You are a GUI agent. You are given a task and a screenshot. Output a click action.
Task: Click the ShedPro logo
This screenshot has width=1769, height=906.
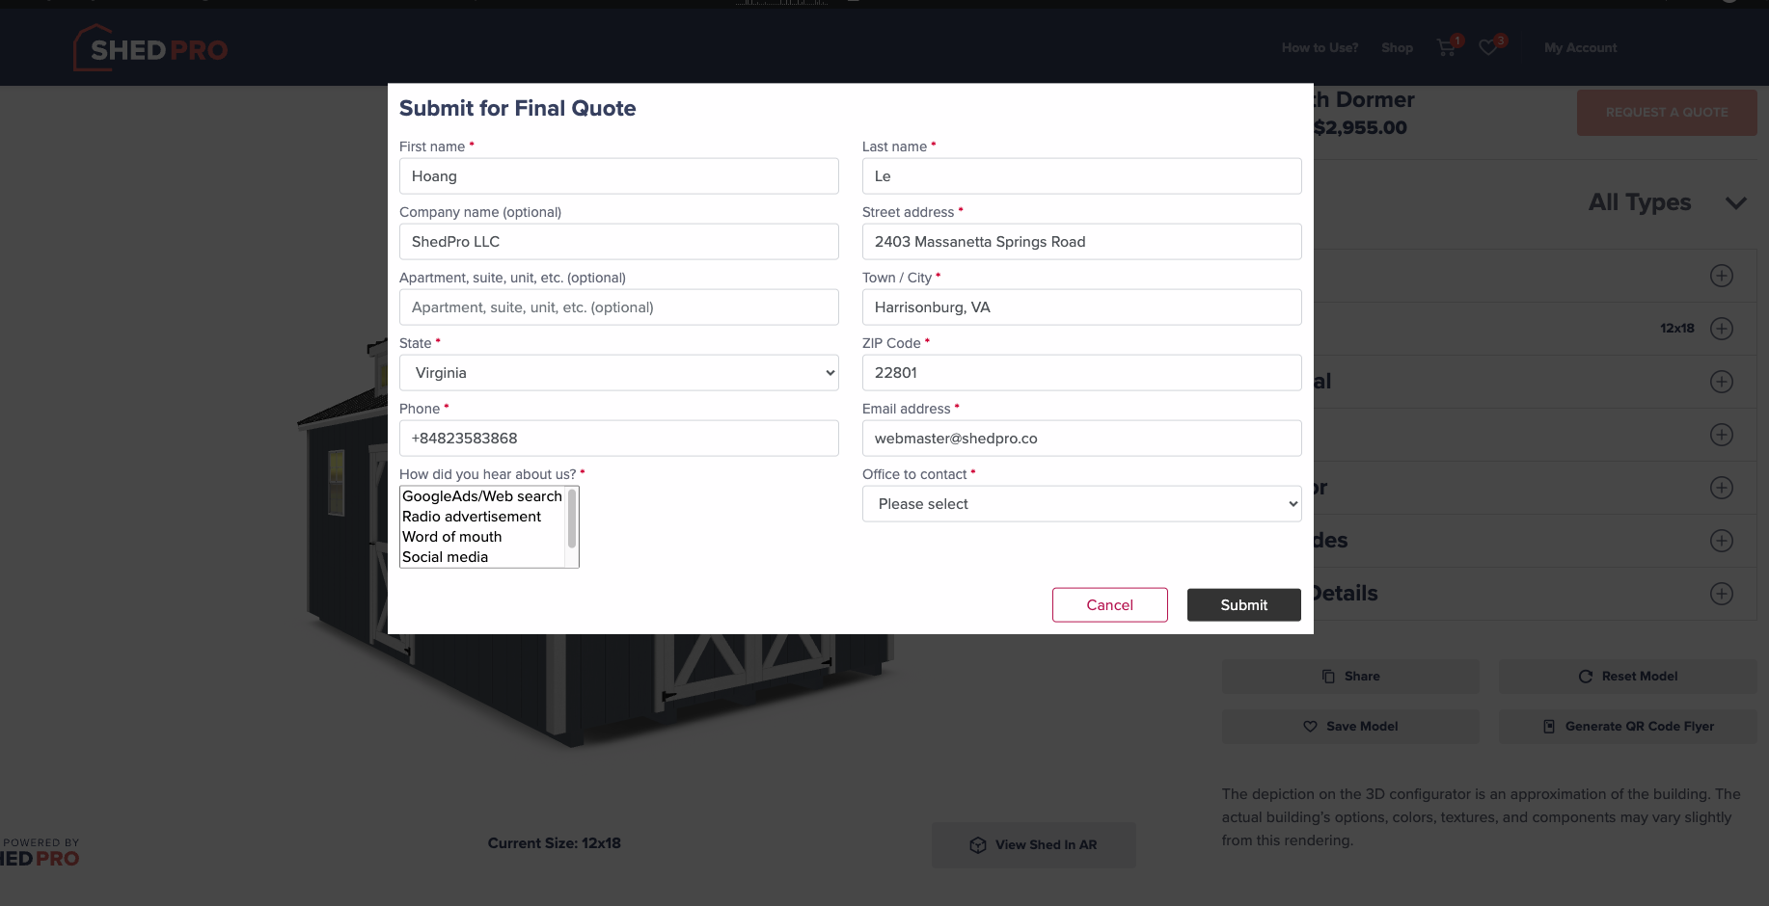pos(150,48)
